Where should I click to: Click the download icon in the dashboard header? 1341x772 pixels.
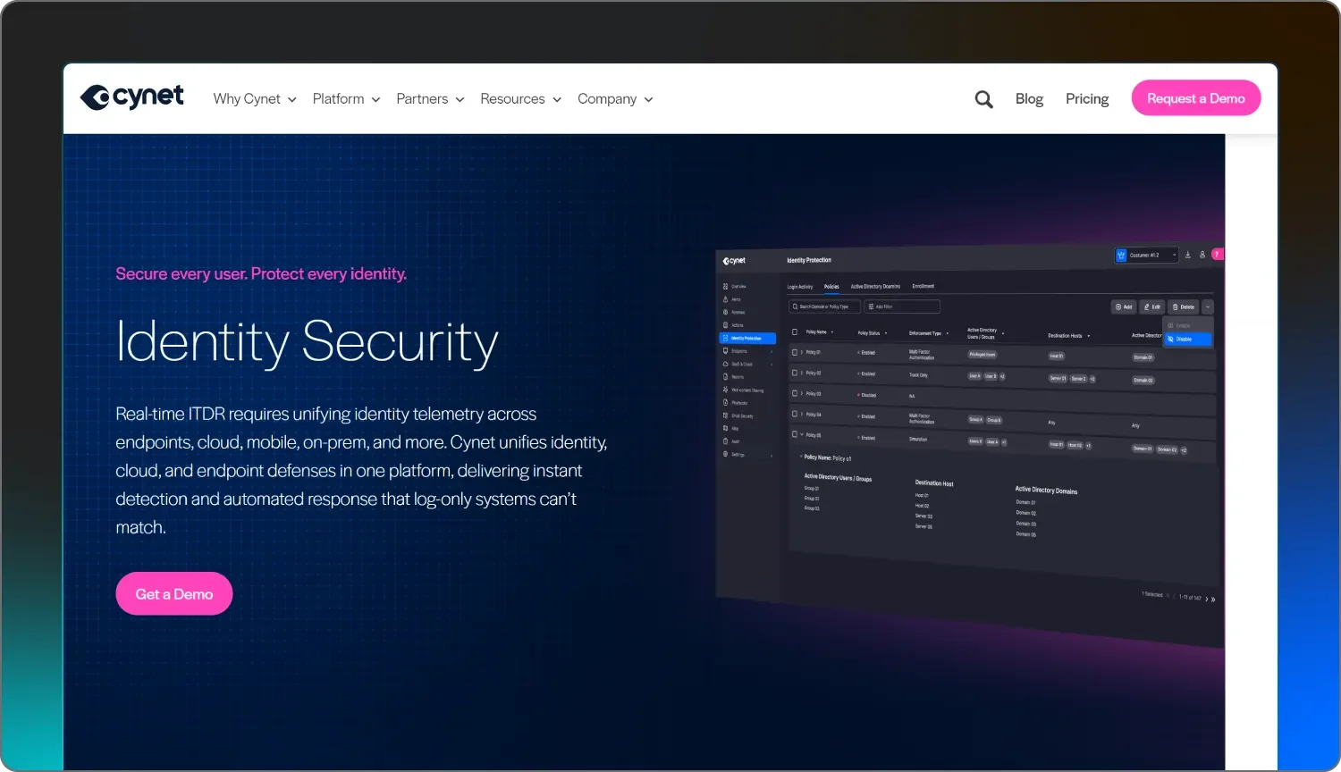(1188, 255)
